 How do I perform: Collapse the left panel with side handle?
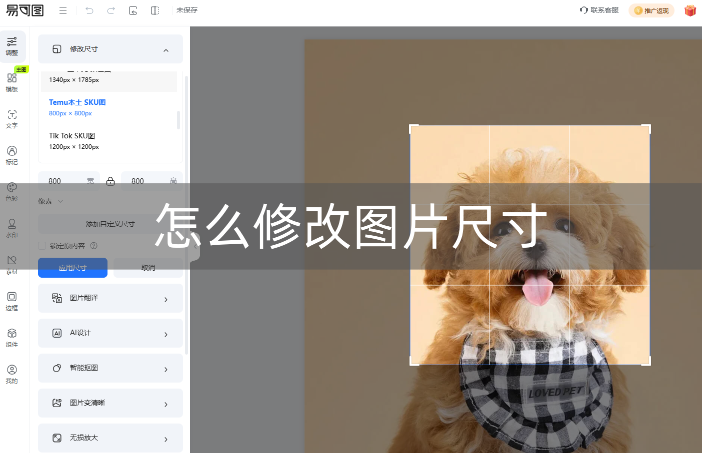click(x=195, y=246)
